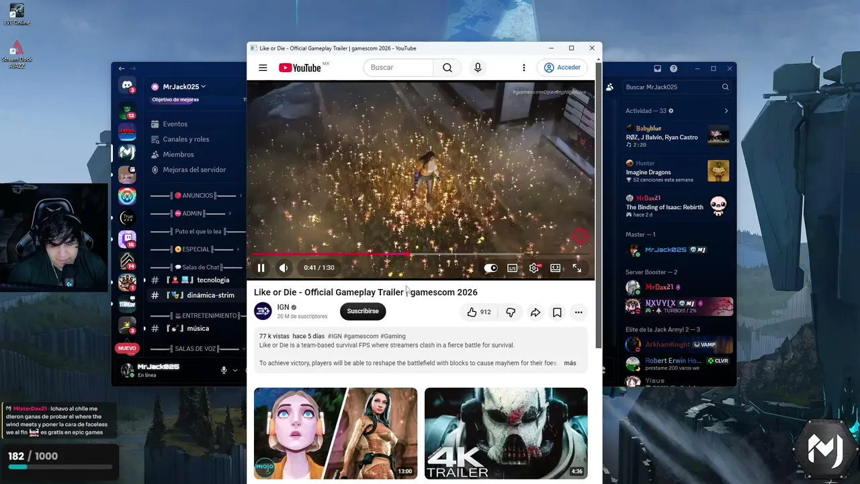Open the MJ server icon in Discord
Image resolution: width=860 pixels, height=484 pixels.
(127, 153)
